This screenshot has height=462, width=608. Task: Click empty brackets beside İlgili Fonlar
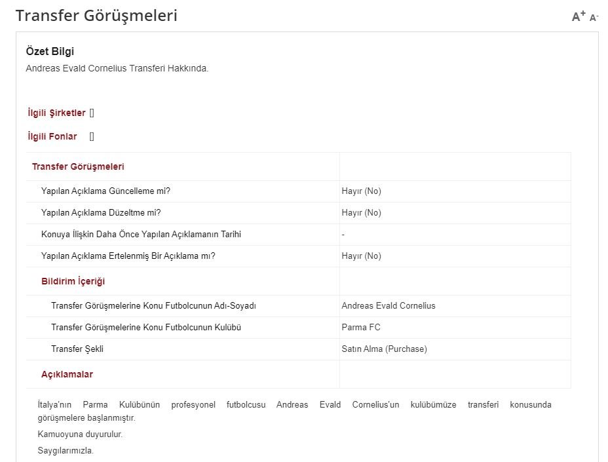(x=92, y=136)
